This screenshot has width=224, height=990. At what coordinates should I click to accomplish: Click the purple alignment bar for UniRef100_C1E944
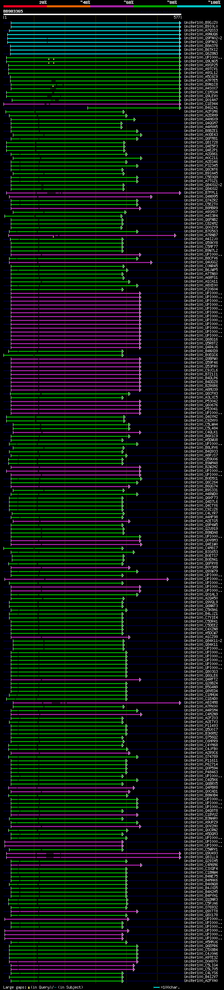92,104
